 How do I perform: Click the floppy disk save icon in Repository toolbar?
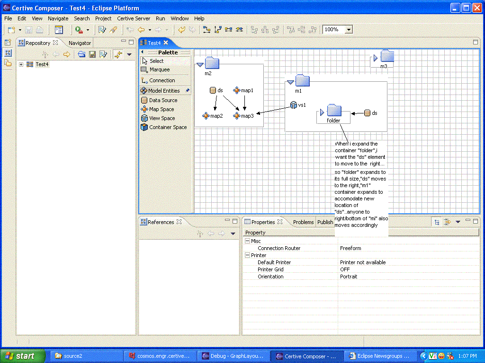[92, 55]
